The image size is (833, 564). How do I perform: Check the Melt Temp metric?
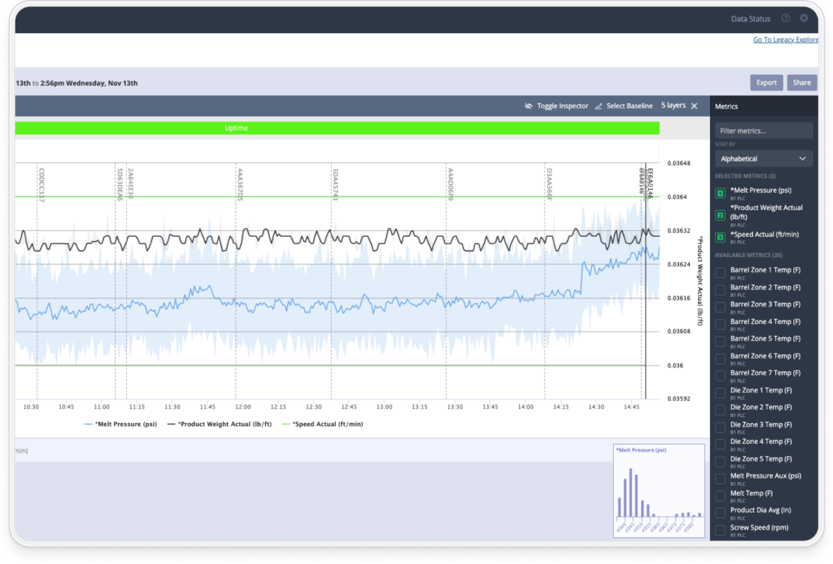[x=720, y=496]
